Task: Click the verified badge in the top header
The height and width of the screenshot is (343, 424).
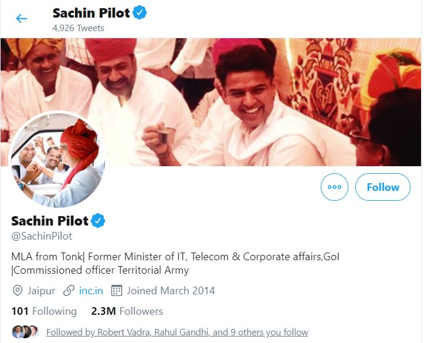Action: coord(139,12)
